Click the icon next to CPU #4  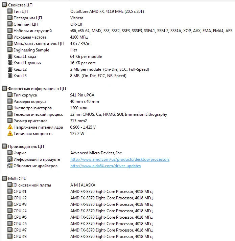pos(10,211)
